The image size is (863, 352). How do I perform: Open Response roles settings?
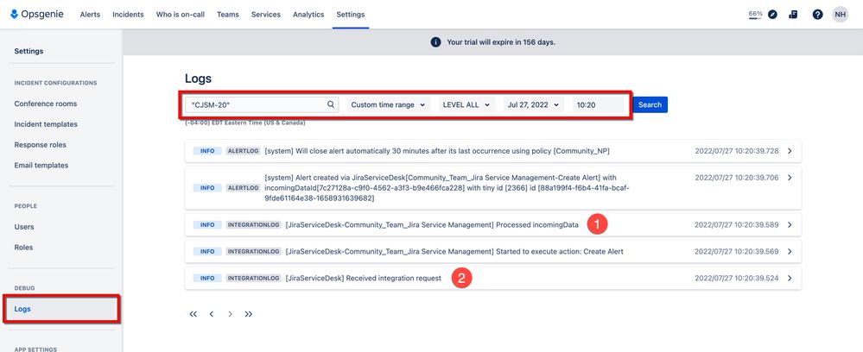click(x=41, y=145)
